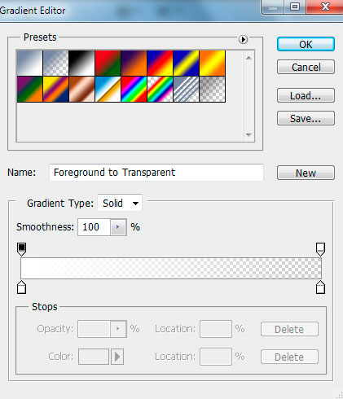Viewport: 343px width, 399px height.
Task: Select the left black opacity stop
Action: (21, 249)
